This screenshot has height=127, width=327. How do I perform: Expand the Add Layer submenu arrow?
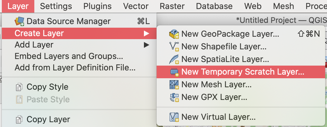coord(146,45)
